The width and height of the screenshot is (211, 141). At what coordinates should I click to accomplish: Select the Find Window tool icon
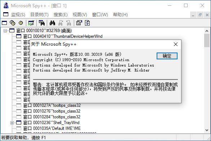pyautogui.click(x=42, y=23)
